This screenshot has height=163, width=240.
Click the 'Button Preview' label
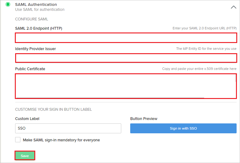(x=144, y=118)
